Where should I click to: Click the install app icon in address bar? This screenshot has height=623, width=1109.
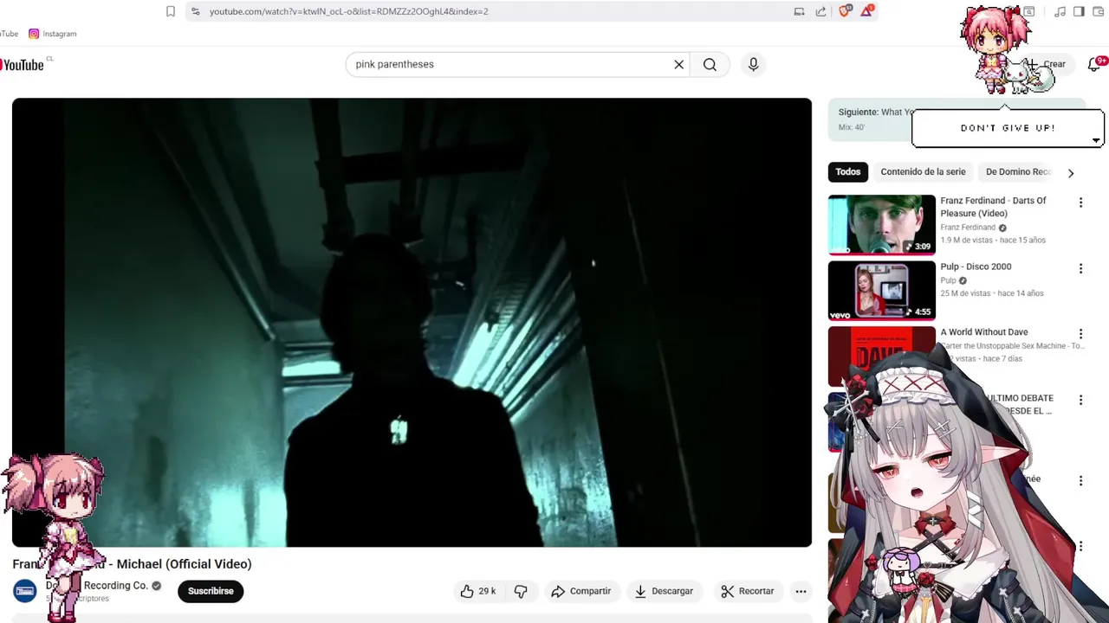(799, 11)
